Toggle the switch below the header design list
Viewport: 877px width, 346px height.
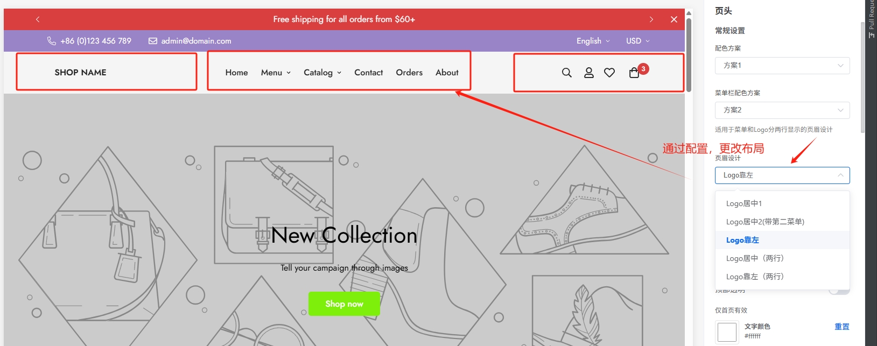click(x=838, y=291)
